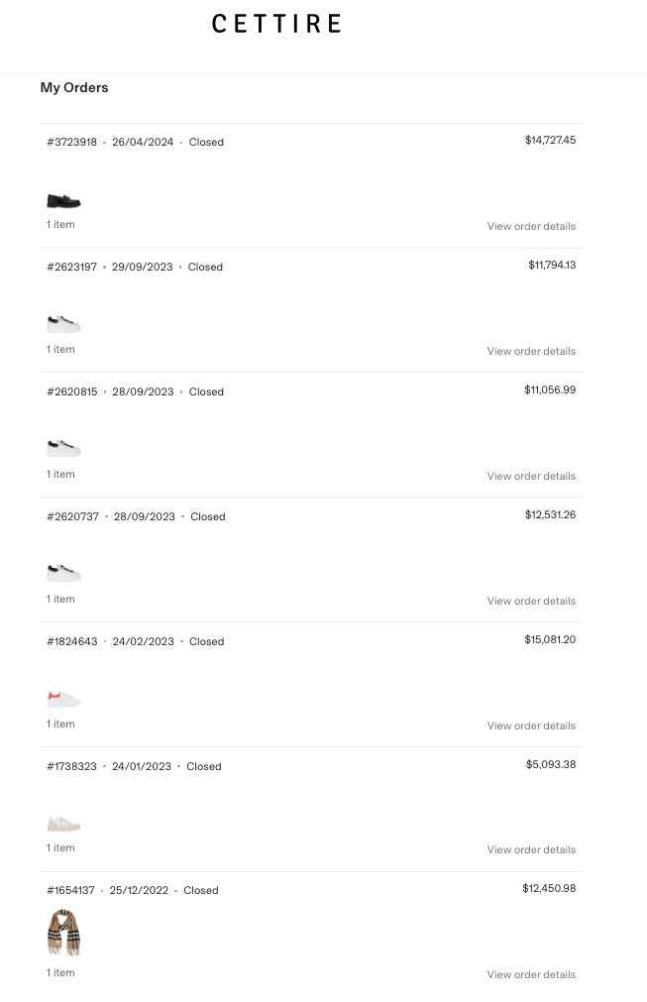Viewport: 647px width, 1002px height.
Task: View order details for order #1654137
Action: 531,974
